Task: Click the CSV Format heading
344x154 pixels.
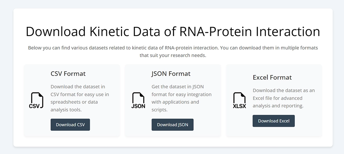Action: tap(68, 74)
